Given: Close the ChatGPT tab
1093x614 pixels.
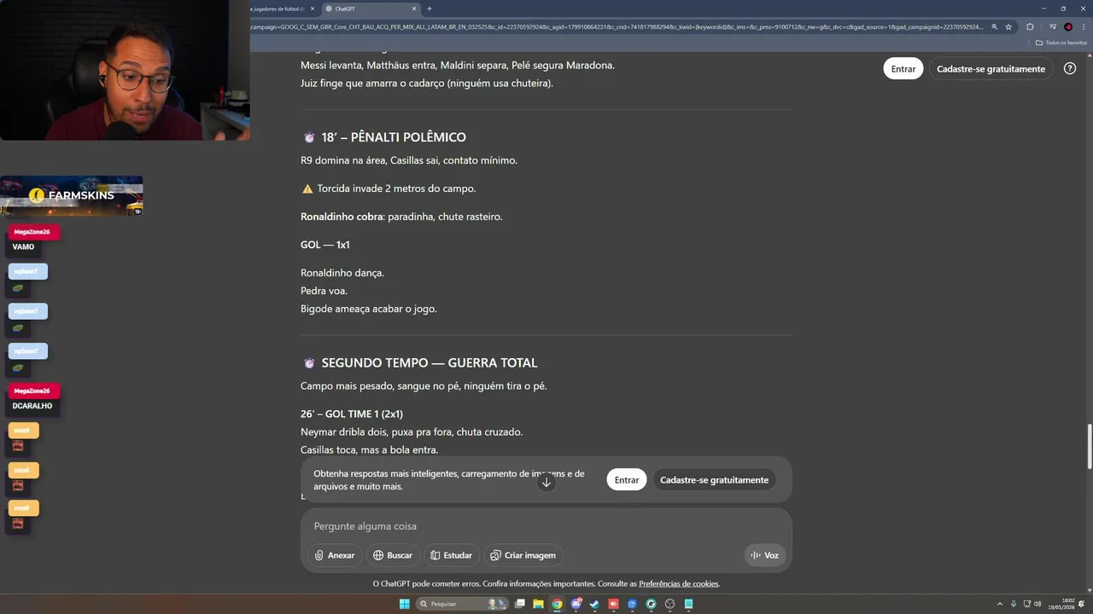Looking at the screenshot, I should click(x=415, y=9).
